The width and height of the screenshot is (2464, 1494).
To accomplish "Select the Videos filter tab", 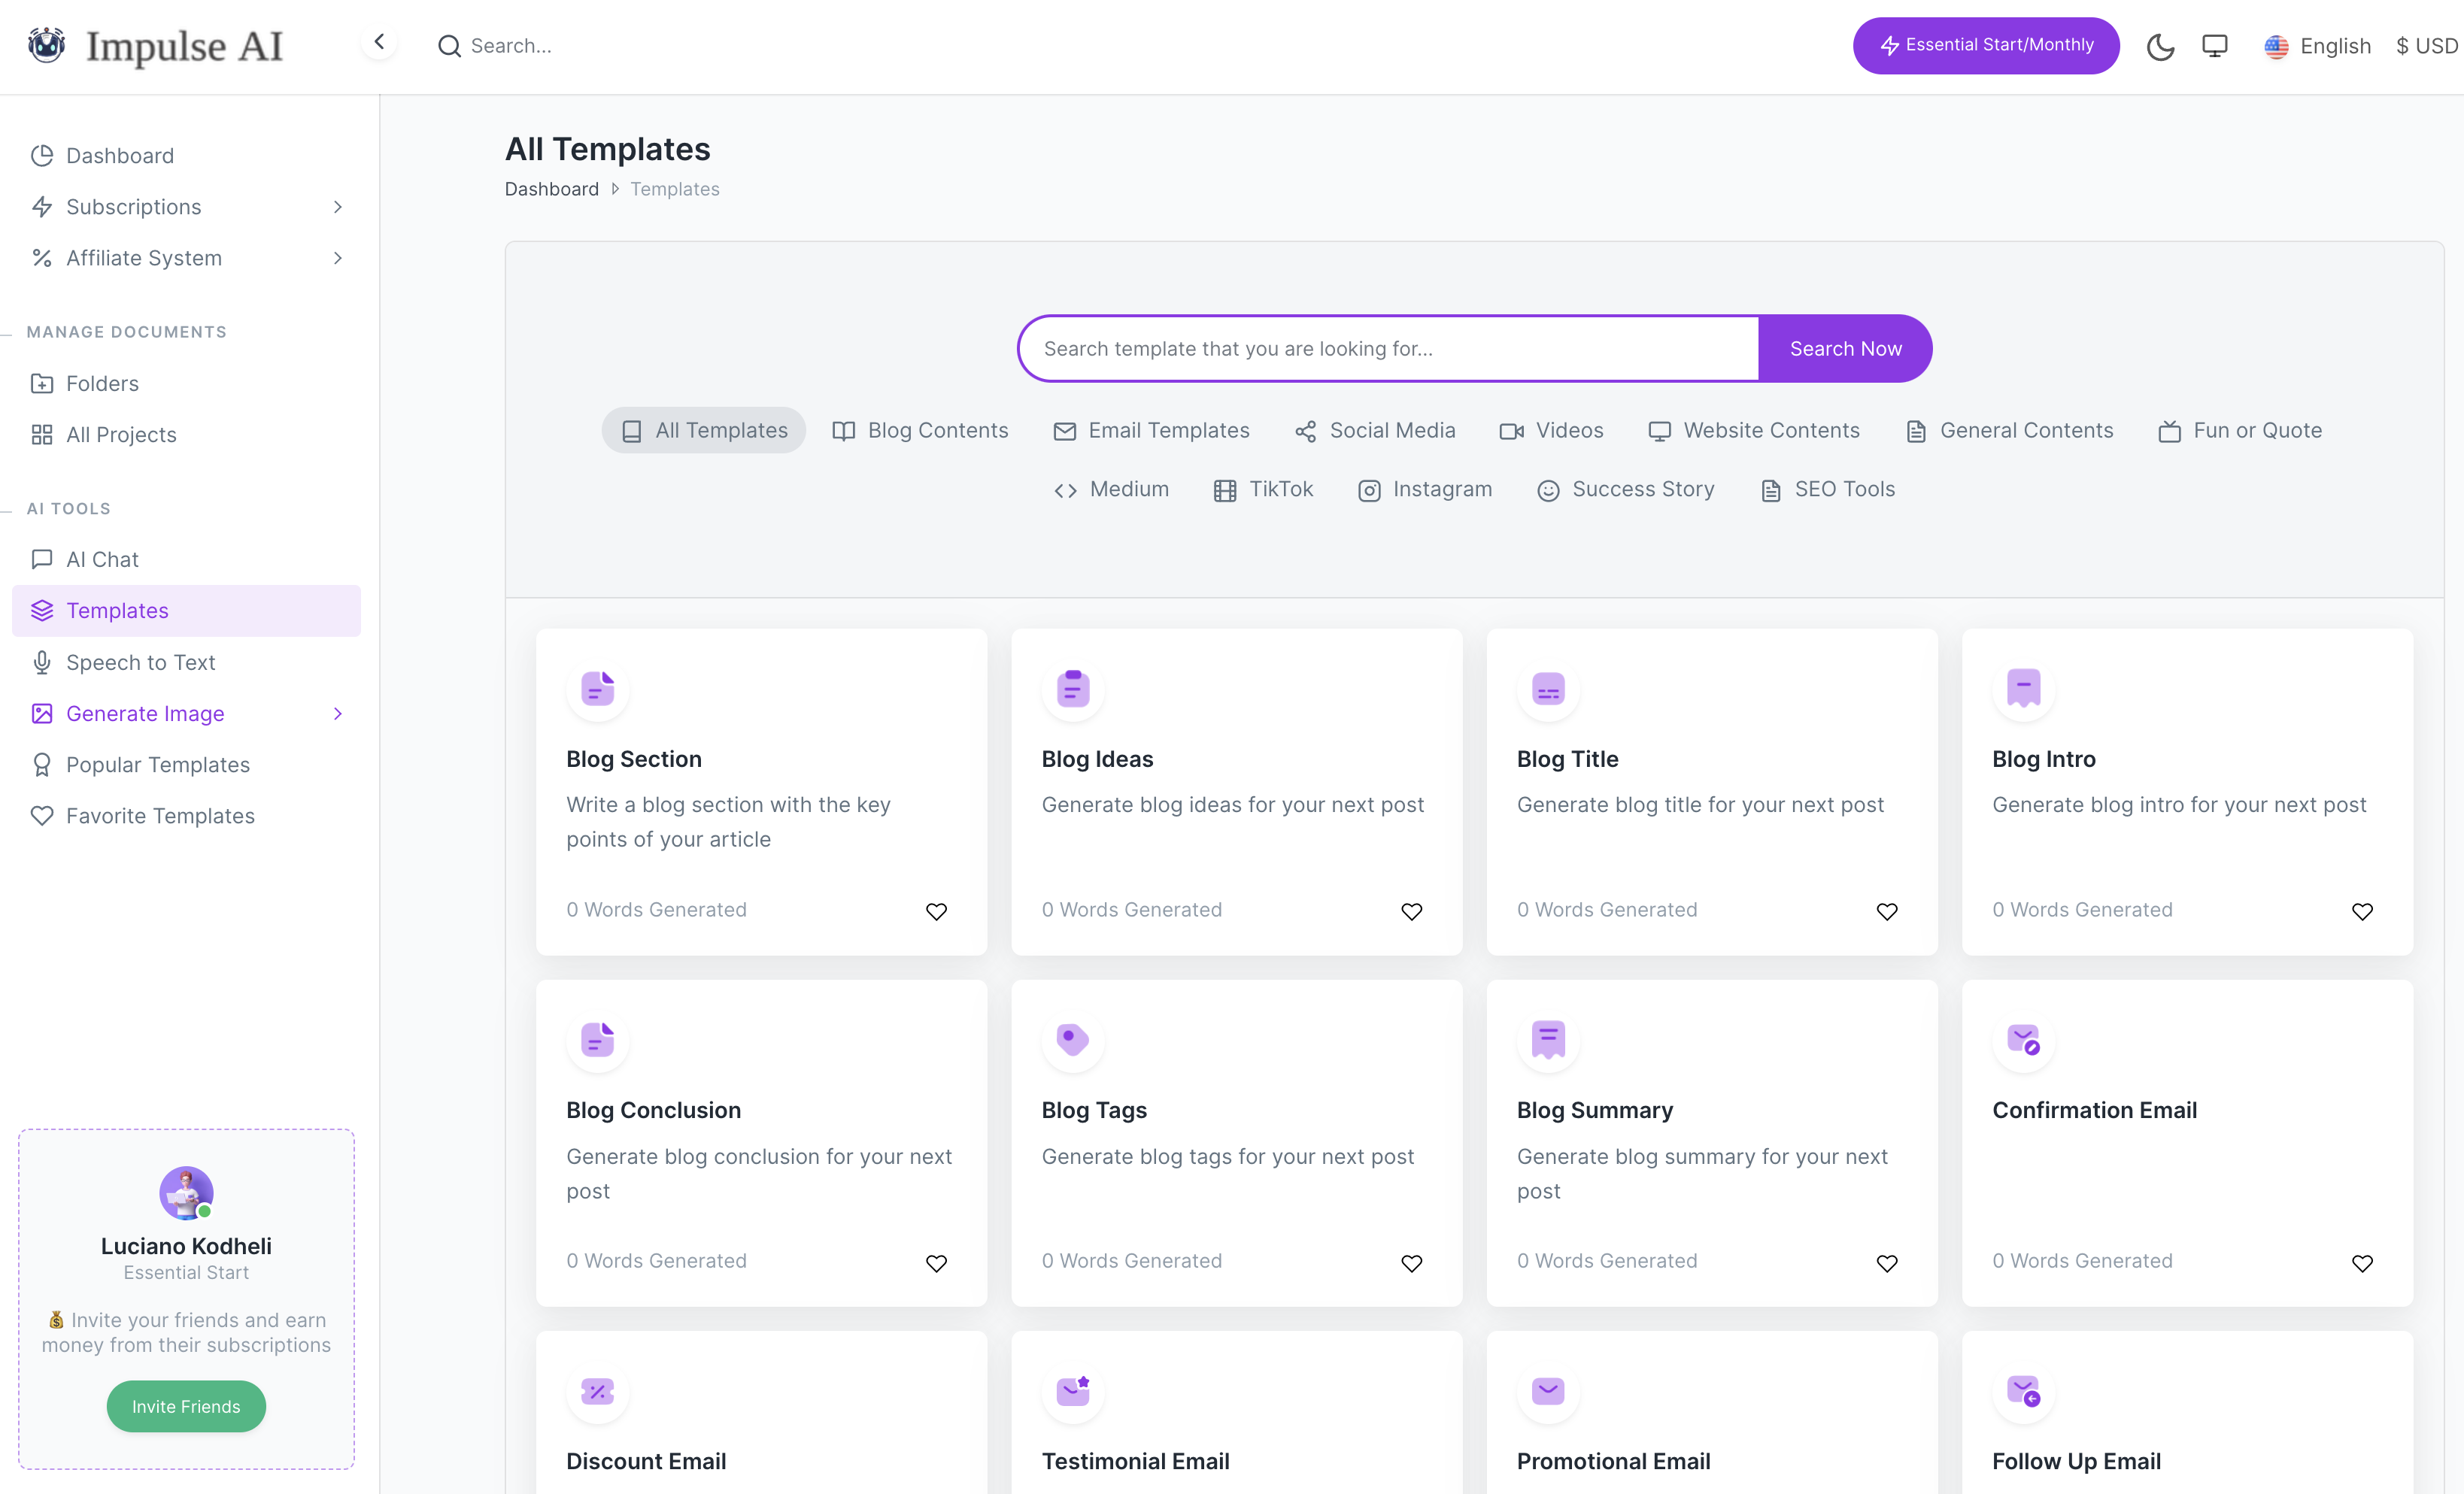I will tap(1551, 430).
